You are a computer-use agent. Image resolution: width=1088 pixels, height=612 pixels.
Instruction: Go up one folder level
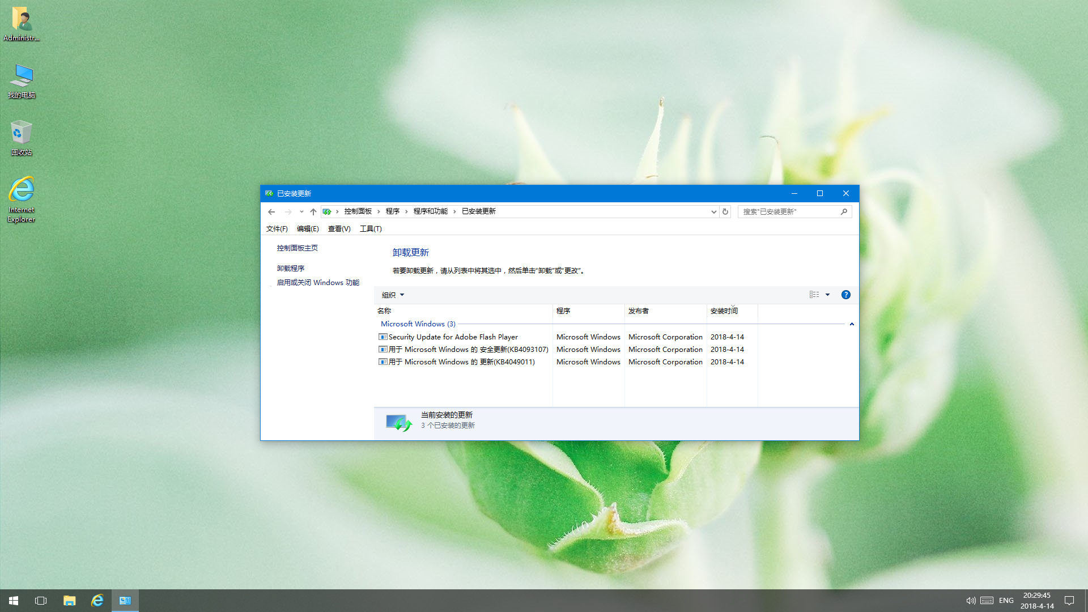313,211
